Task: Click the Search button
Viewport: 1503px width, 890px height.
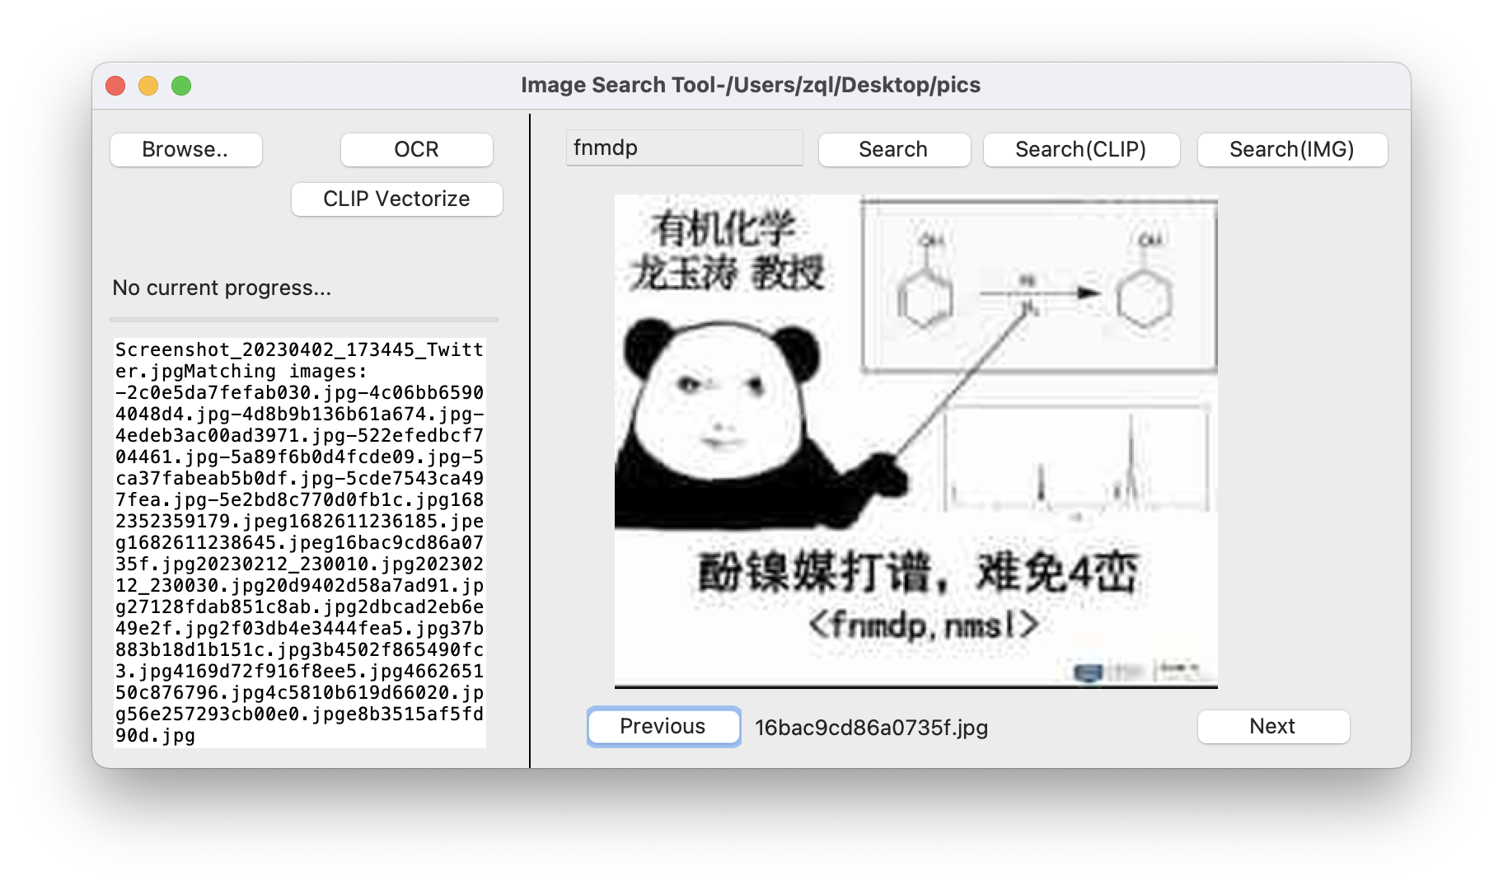Action: pos(893,149)
